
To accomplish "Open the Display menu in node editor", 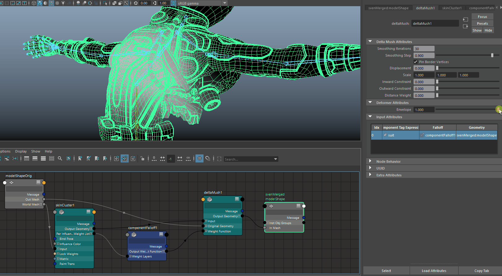I will [21, 151].
